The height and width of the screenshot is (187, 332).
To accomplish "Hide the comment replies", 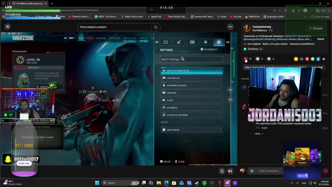I will click(x=259, y=134).
